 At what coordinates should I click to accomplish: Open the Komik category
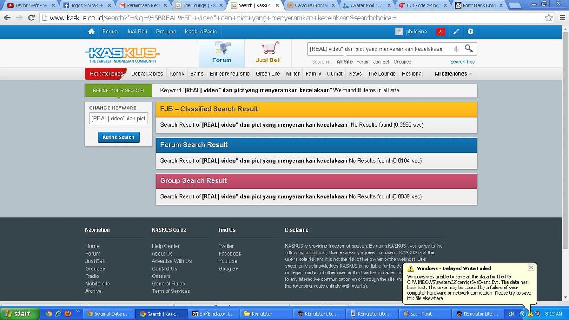176,74
